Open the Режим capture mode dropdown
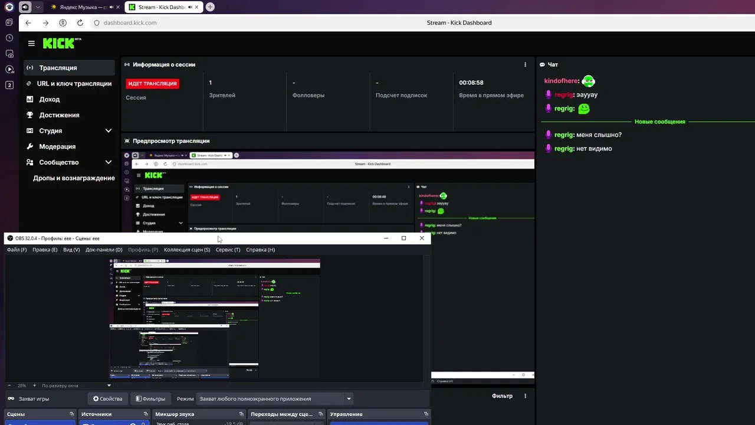755x425 pixels. (275, 399)
